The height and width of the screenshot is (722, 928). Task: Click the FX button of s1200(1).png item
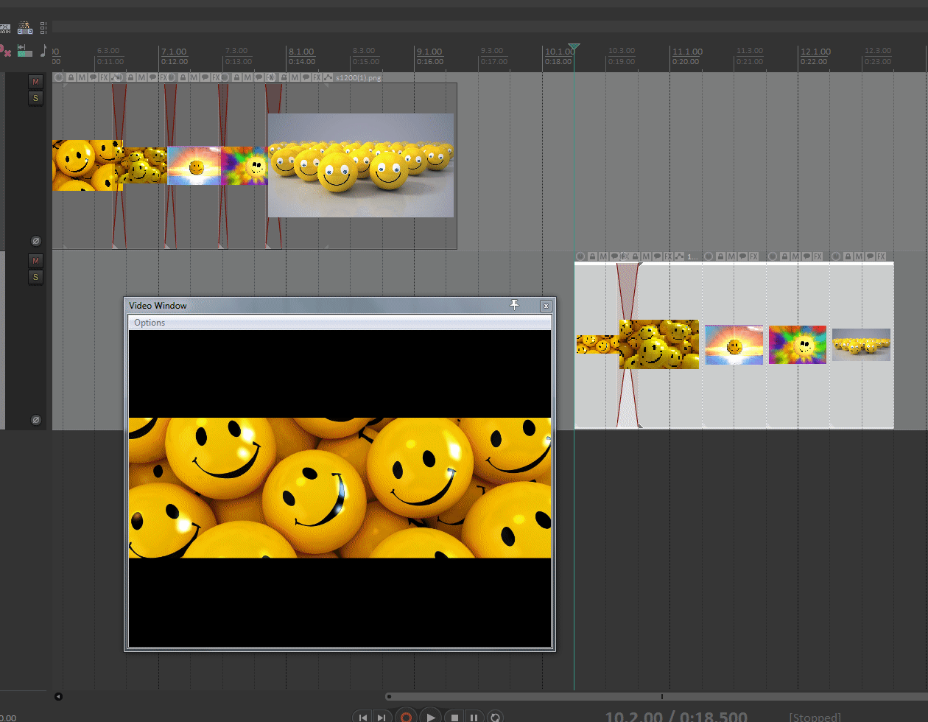pos(317,77)
